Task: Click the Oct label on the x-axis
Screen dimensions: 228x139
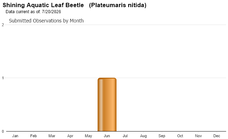Action: (180, 136)
